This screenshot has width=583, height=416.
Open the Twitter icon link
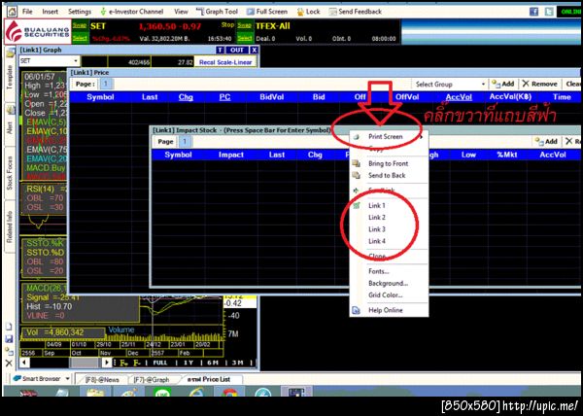pos(549,12)
